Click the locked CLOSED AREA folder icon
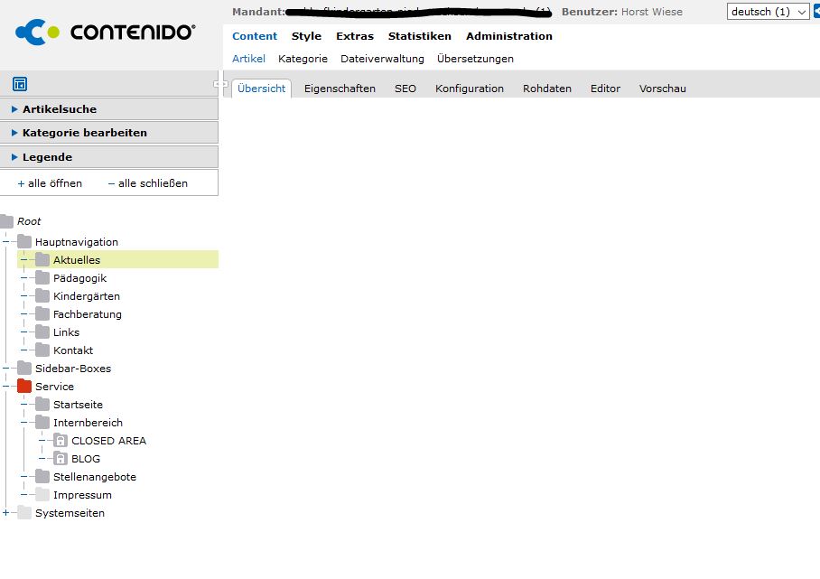Screen dimensions: 820x579 [61, 441]
